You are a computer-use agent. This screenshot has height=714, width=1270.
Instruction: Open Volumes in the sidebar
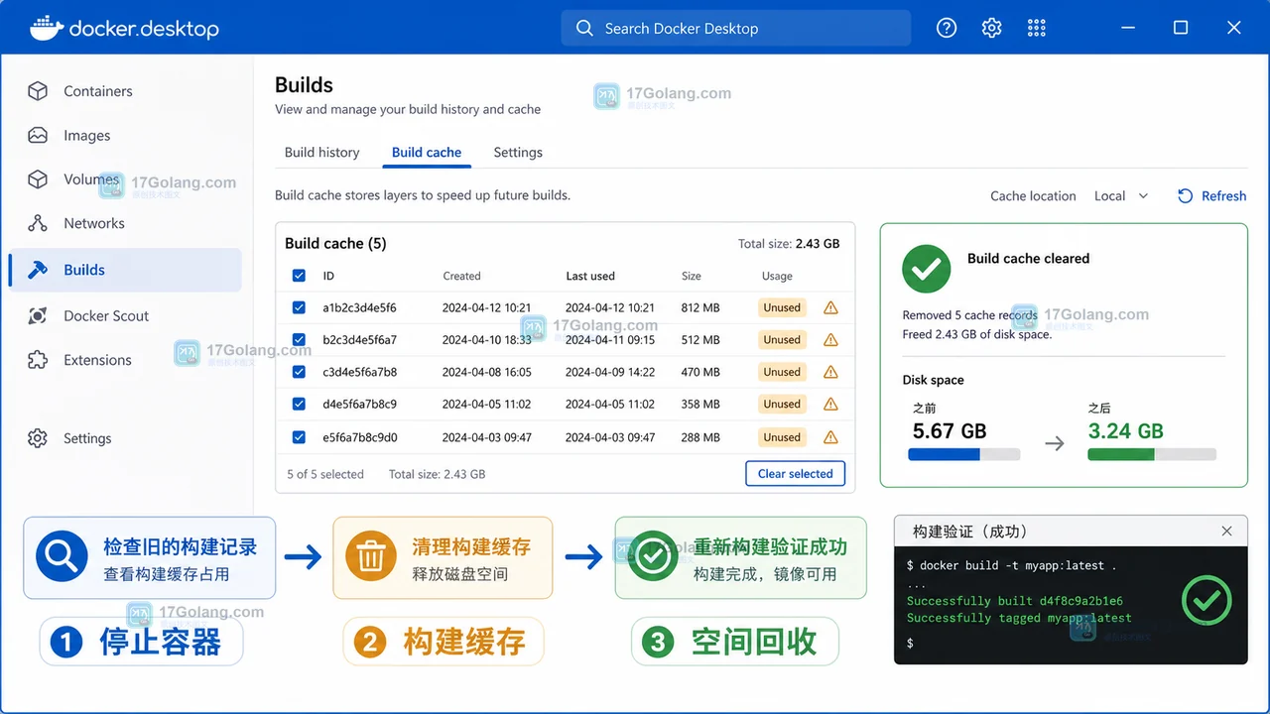click(91, 179)
